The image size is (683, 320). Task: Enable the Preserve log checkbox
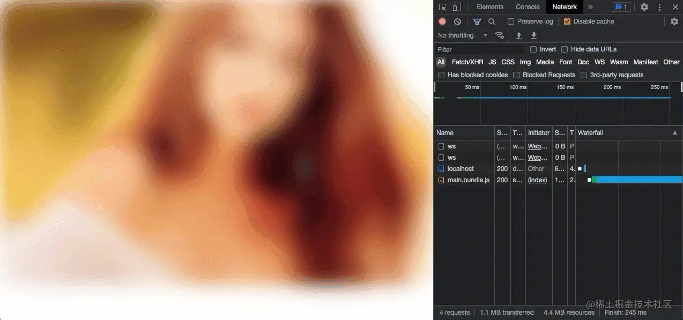(511, 21)
